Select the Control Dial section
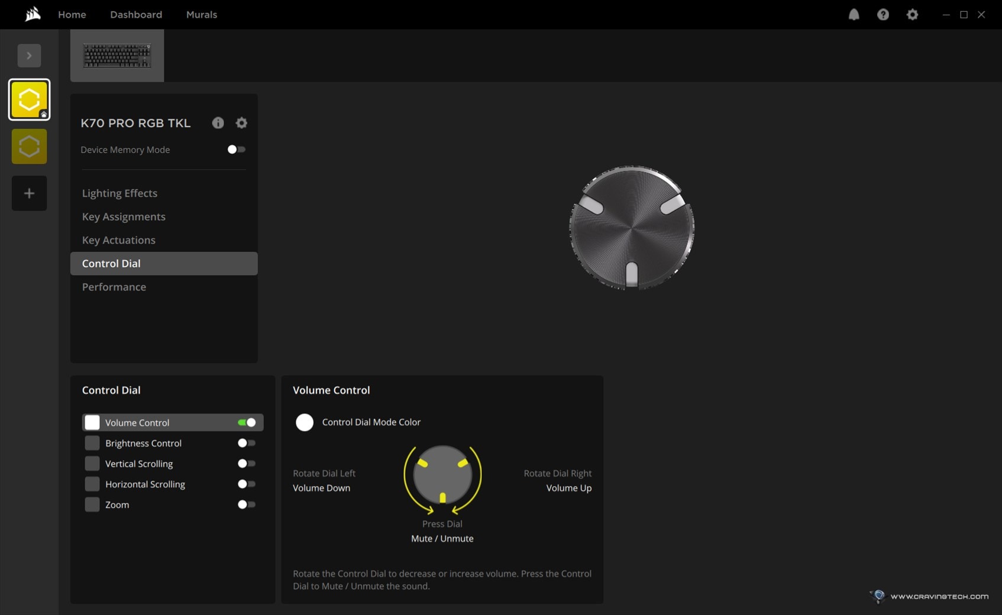The height and width of the screenshot is (615, 1002). [x=164, y=264]
